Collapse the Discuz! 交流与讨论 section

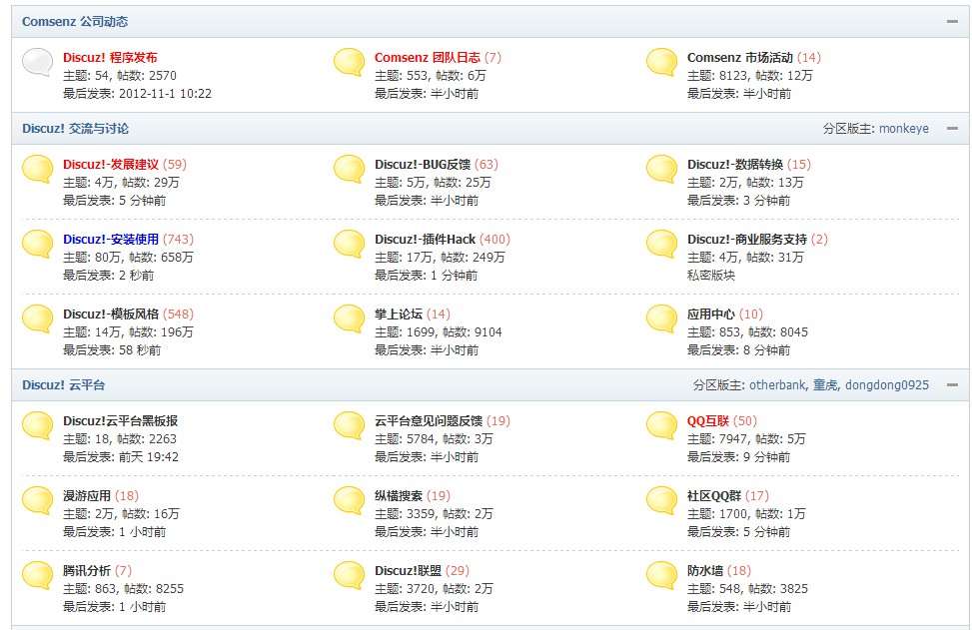(x=952, y=128)
